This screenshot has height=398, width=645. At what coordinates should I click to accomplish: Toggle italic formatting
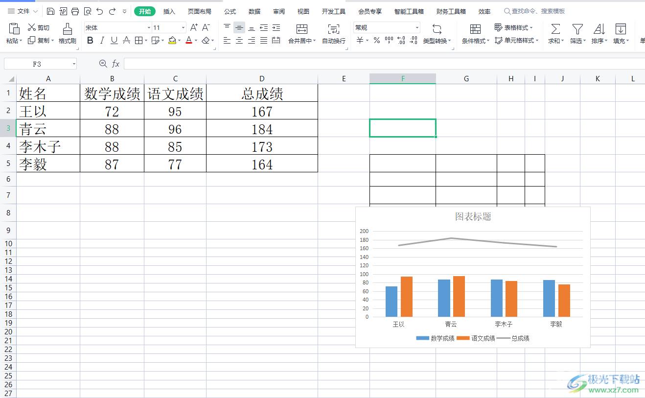[102, 41]
